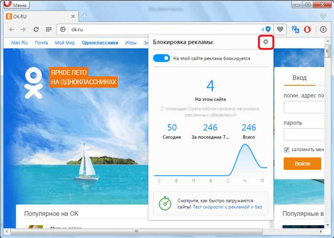The height and width of the screenshot is (238, 334).
Task: Toggle the запомнить меня checkbox
Action: tap(286, 149)
